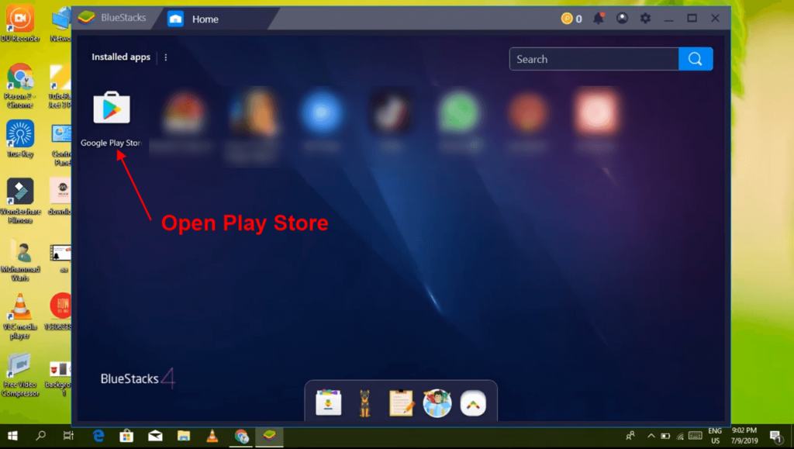
Task: Open the blurred blue circle app icon
Action: [322, 112]
